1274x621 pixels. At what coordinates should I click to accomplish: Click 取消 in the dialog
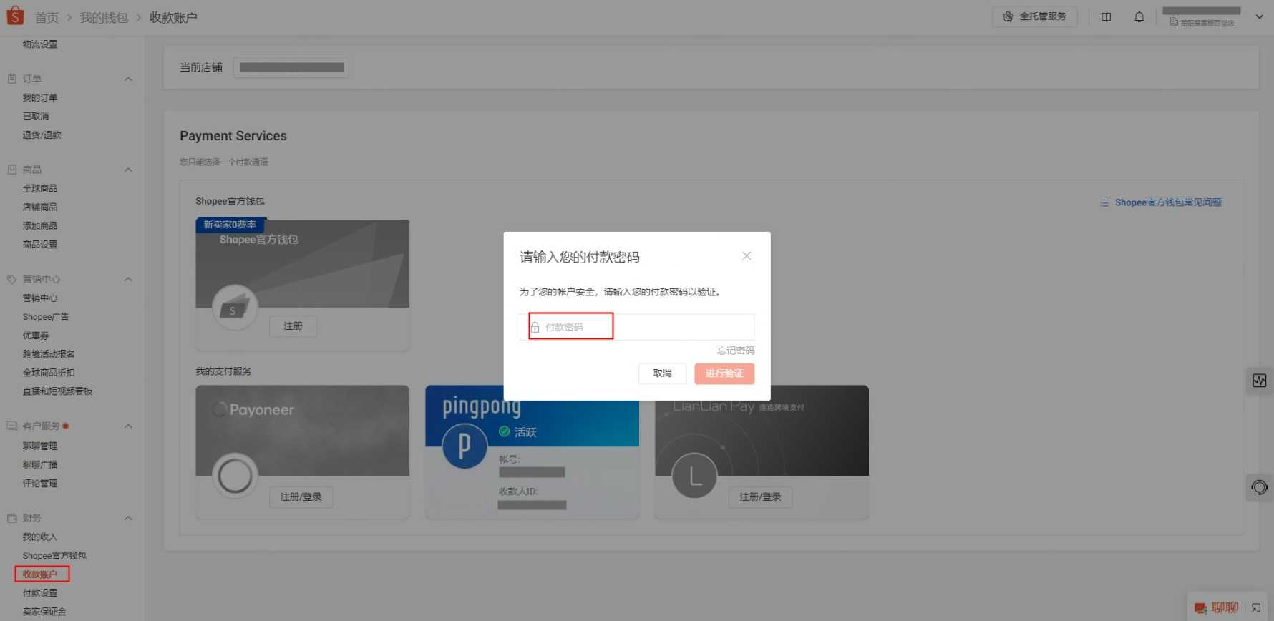[x=662, y=373]
